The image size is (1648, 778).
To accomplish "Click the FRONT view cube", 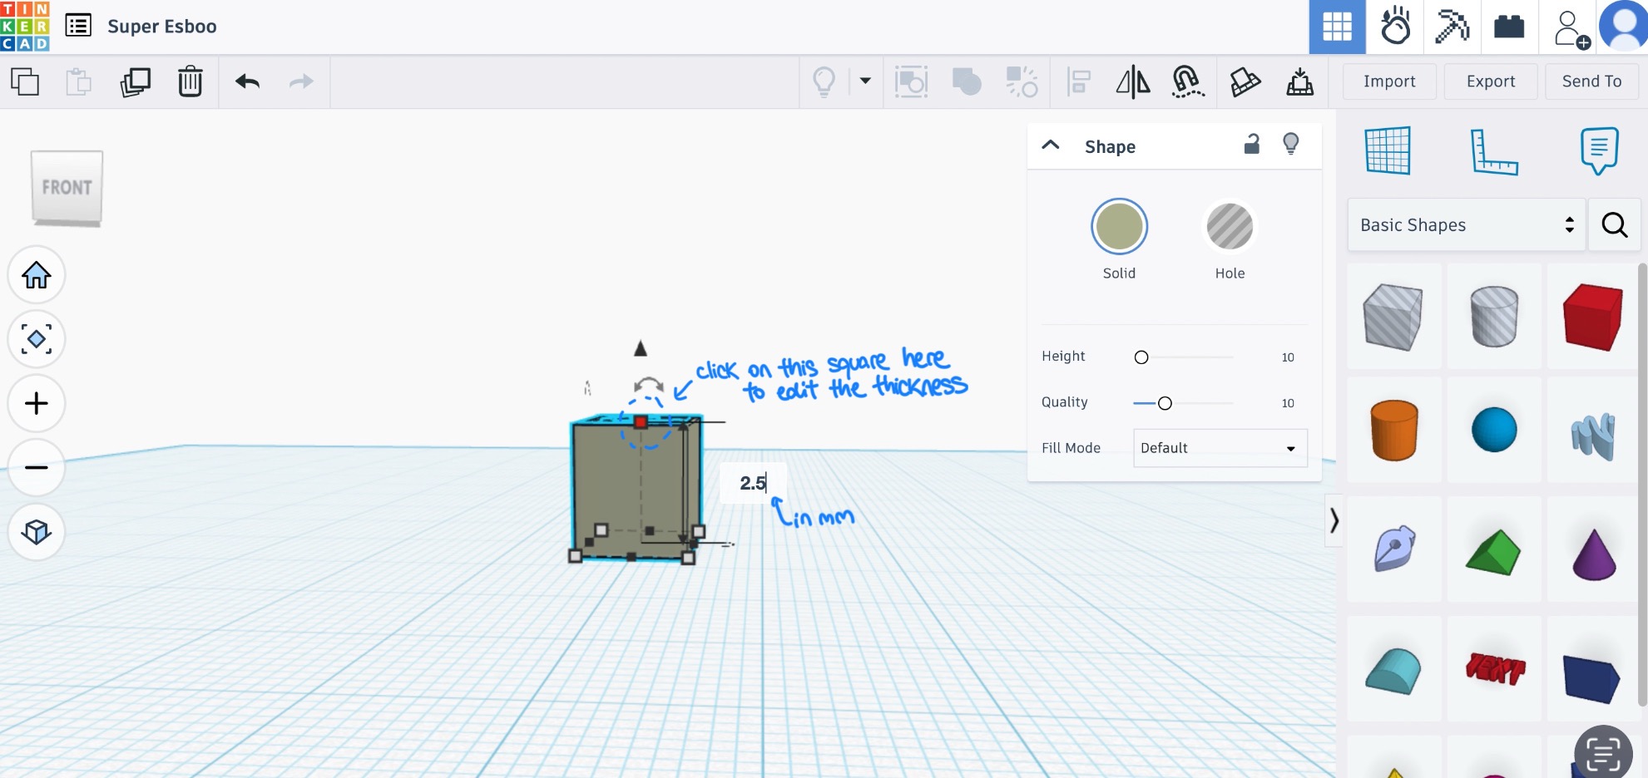I will (67, 188).
